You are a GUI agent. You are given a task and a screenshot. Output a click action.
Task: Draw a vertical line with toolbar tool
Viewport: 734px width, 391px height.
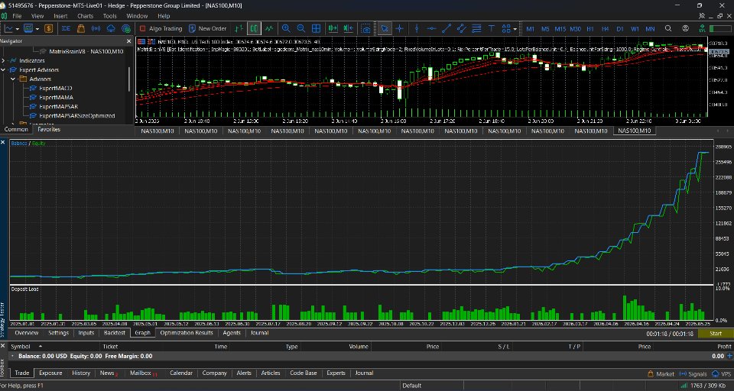[x=417, y=28]
